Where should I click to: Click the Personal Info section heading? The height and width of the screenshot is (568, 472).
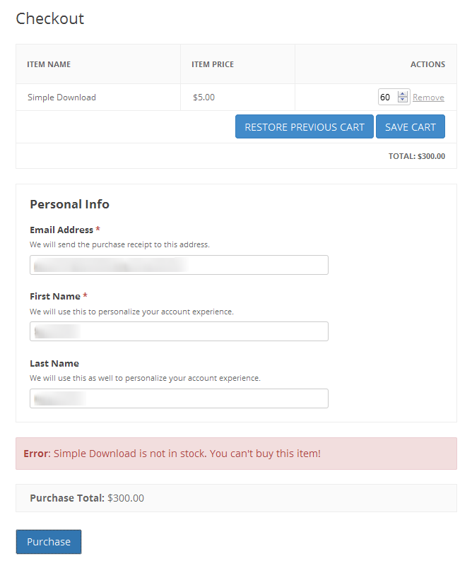[69, 204]
